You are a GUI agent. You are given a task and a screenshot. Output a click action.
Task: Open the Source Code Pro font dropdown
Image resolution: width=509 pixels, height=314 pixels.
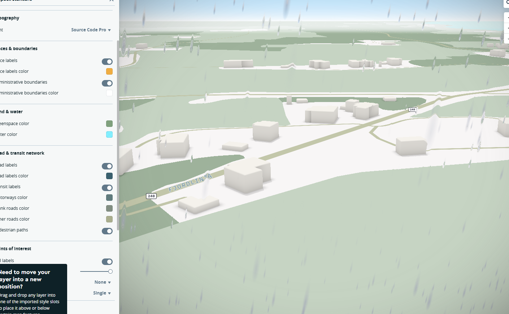click(x=91, y=30)
